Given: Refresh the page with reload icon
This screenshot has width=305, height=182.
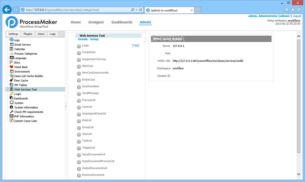Looking at the screenshot, I should 141,10.
